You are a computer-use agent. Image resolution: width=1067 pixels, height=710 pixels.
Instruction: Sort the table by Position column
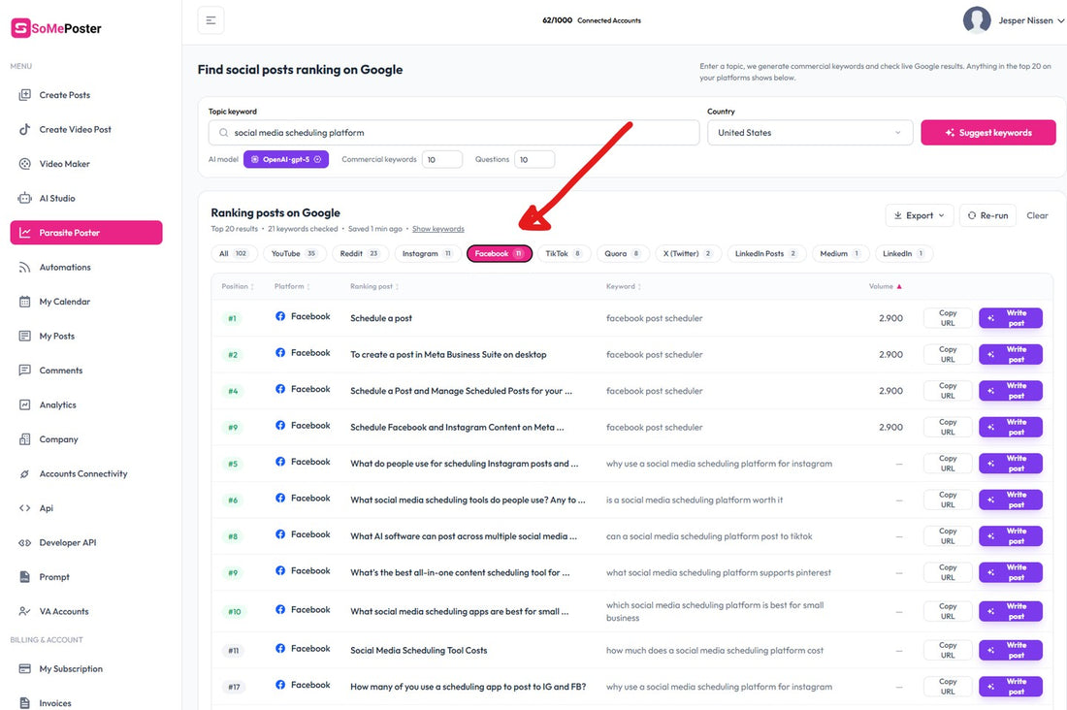coord(238,286)
